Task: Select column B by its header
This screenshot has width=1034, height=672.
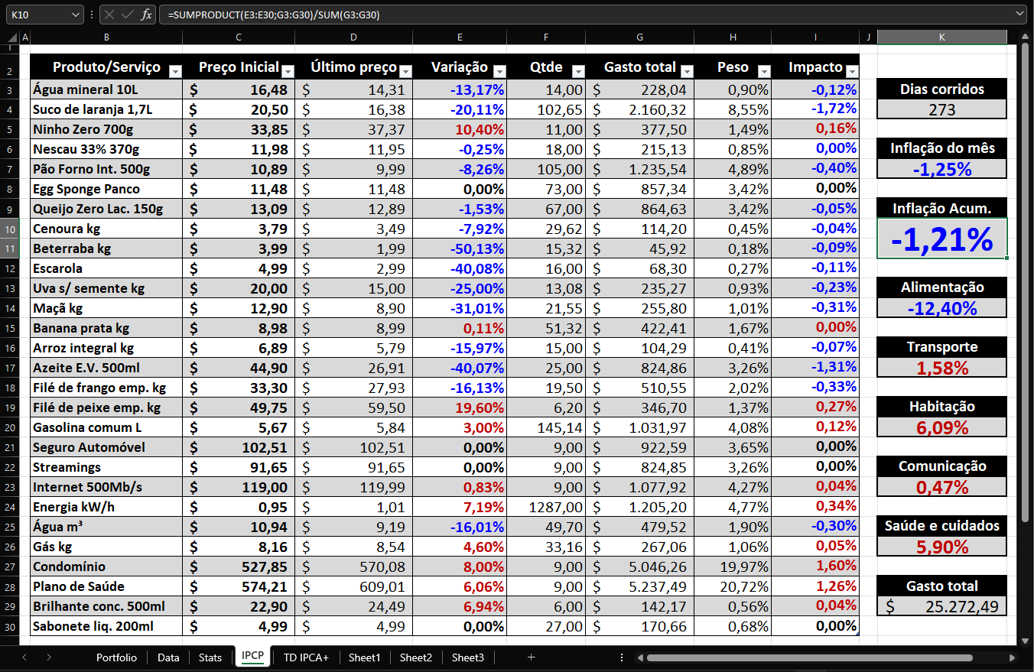Action: click(x=106, y=37)
